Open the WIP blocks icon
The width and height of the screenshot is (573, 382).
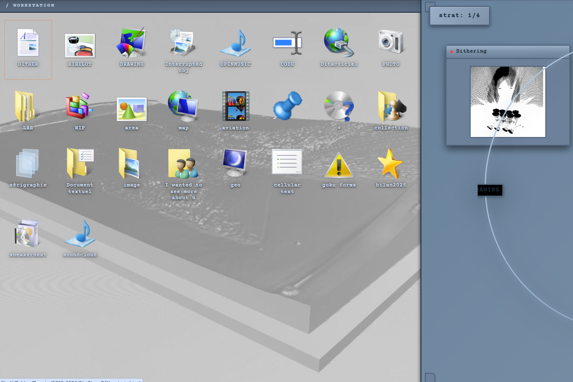coord(79,106)
